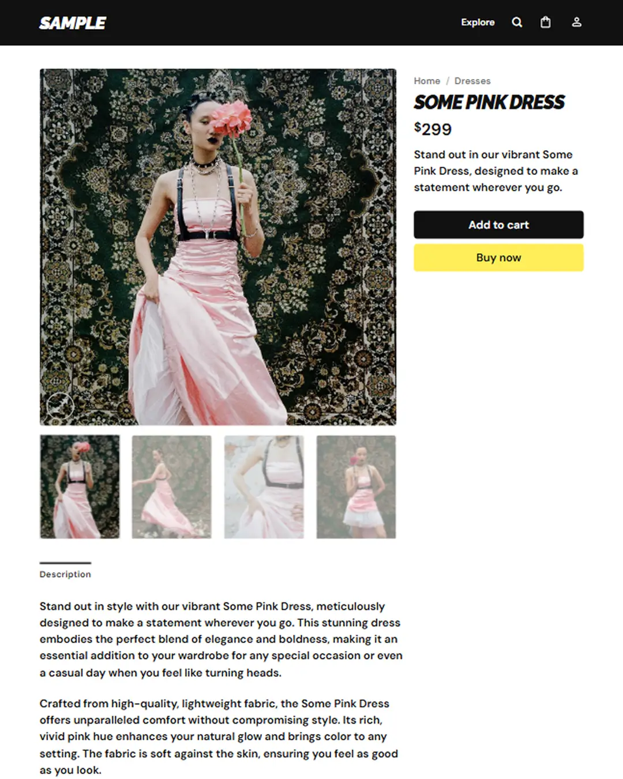Click the Add to cart button
This screenshot has height=779, width=623.
pyautogui.click(x=498, y=224)
